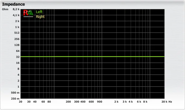Viewport: 185px width, 110px height.
Task: Click the Ohm unit label
Action: point(5,9)
